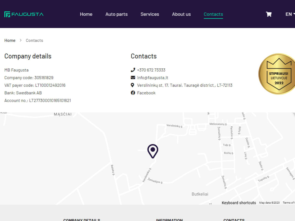This screenshot has height=221, width=295.
Task: Click Žemaitijos g. street label on map
Action: tap(155, 181)
